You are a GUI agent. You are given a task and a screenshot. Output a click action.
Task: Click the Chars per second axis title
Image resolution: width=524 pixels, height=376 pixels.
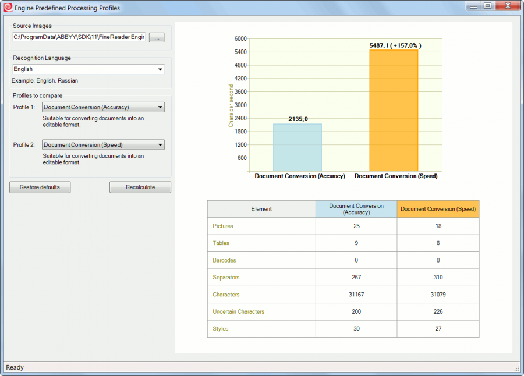pyautogui.click(x=231, y=105)
